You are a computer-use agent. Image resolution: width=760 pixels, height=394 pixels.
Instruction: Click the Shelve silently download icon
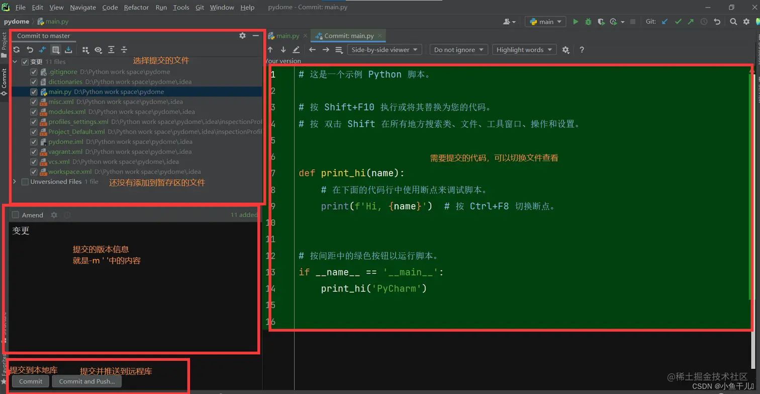[68, 50]
